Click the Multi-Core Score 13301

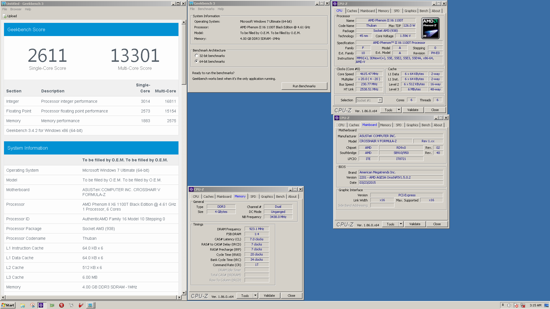coord(135,56)
